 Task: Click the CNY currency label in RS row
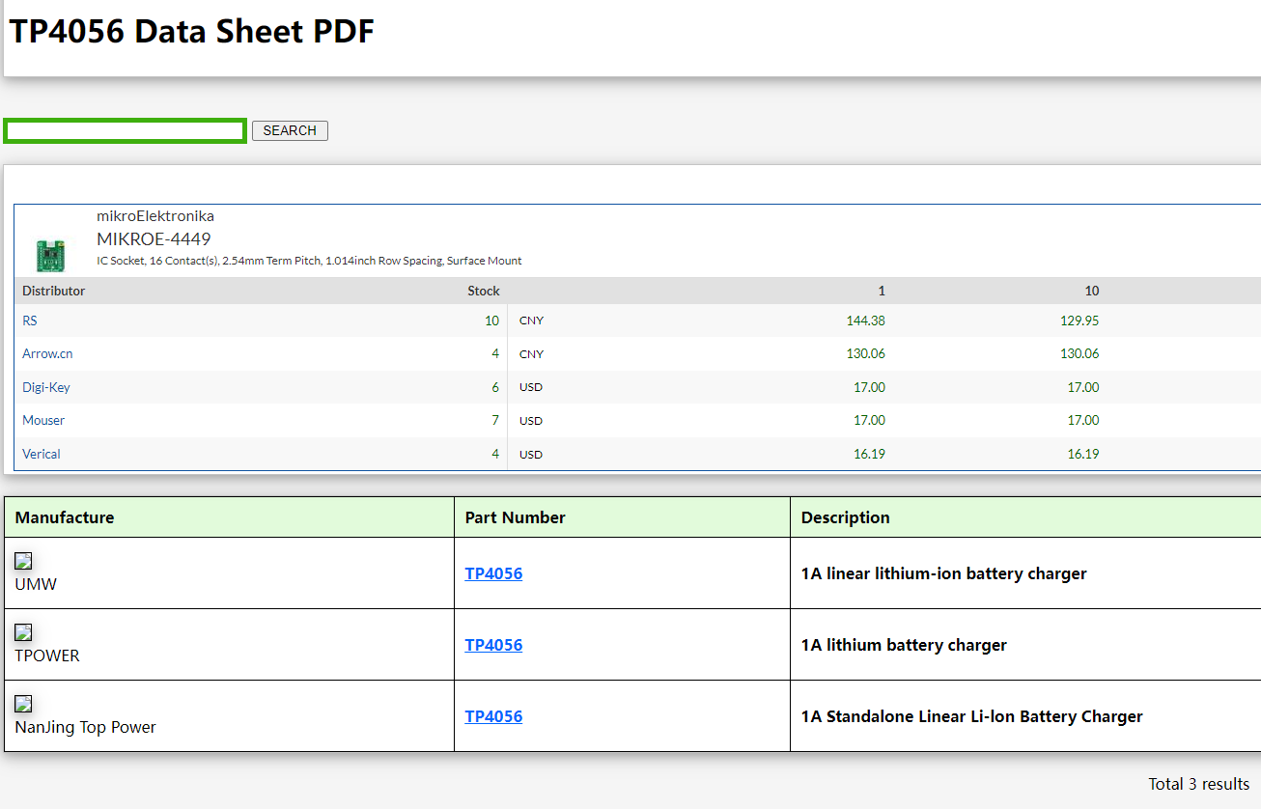click(x=531, y=321)
